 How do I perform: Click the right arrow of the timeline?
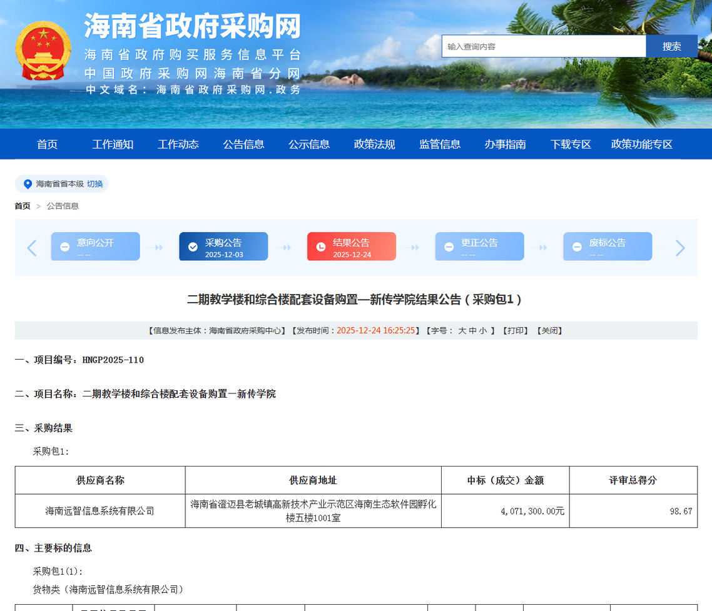pos(680,248)
